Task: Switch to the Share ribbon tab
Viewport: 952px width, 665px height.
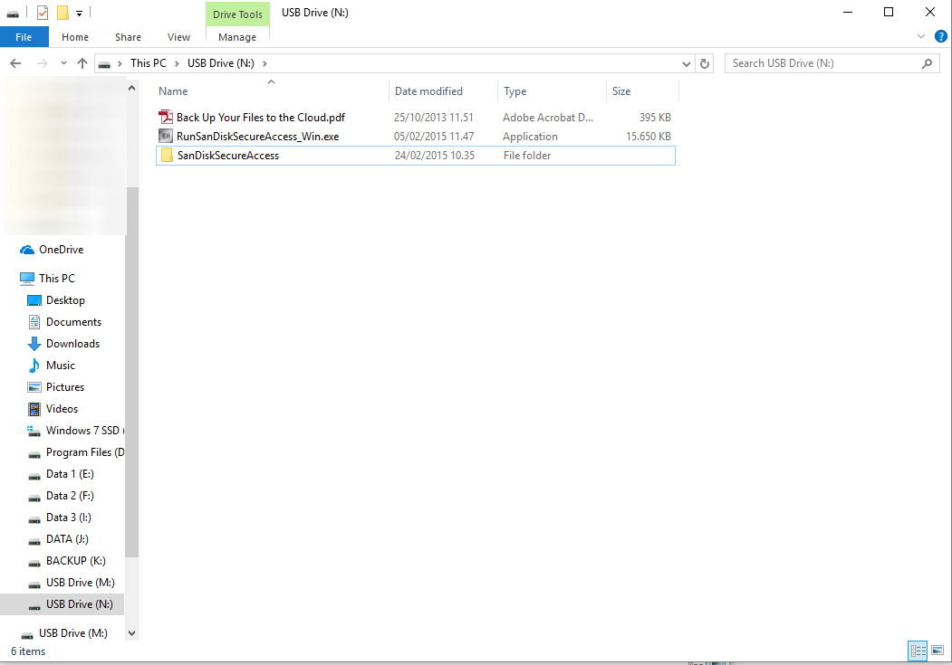Action: coord(128,37)
